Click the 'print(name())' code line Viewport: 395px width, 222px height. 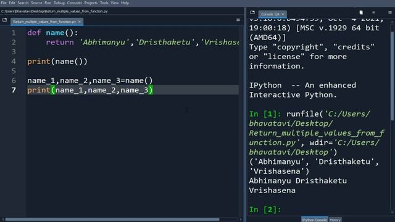pyautogui.click(x=57, y=62)
